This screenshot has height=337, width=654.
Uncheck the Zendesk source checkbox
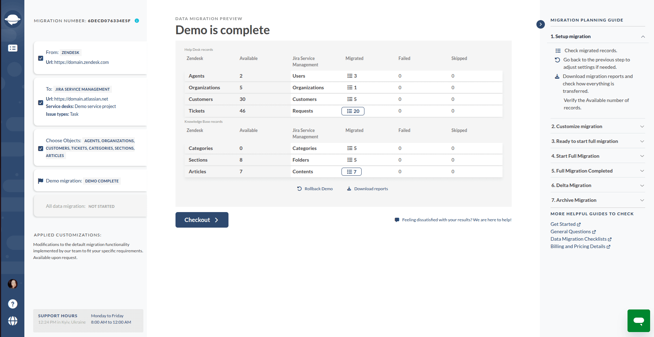coord(41,58)
